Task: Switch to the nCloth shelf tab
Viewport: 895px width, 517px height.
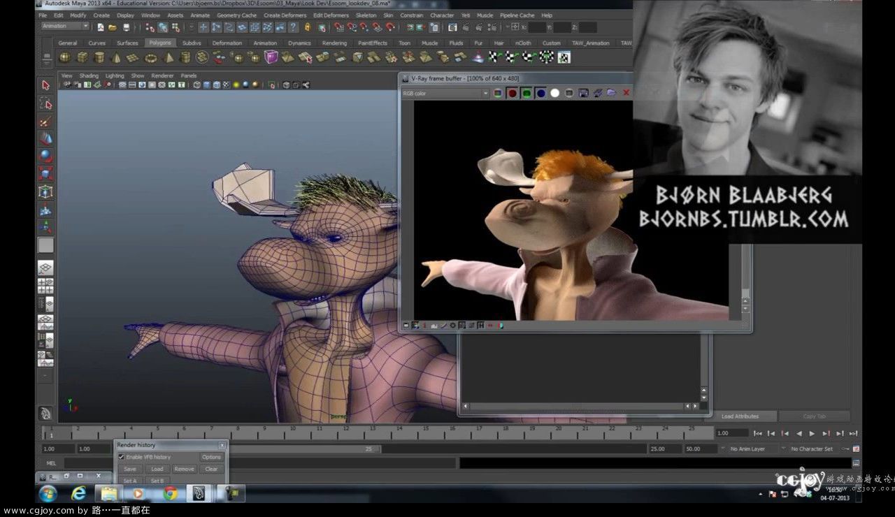Action: [x=523, y=43]
